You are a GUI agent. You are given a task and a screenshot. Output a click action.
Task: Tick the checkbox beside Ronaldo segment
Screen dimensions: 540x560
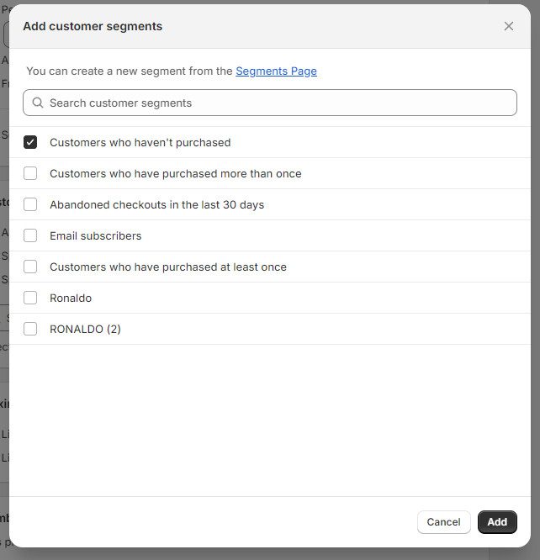click(30, 298)
